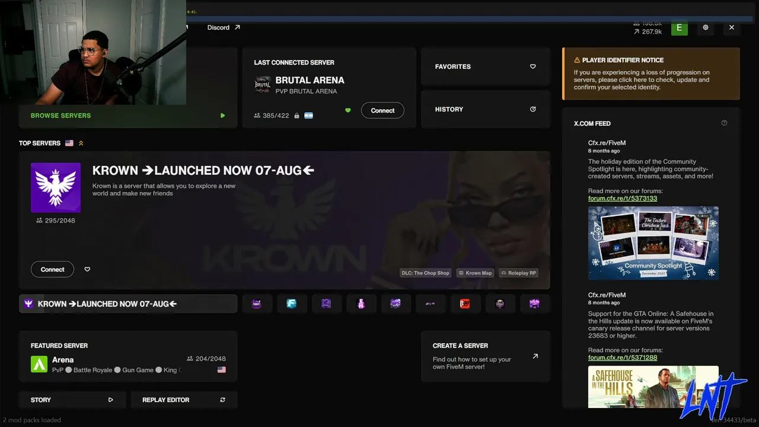Click the warning icon in the identifier notice
This screenshot has width=759, height=427.
(x=577, y=60)
